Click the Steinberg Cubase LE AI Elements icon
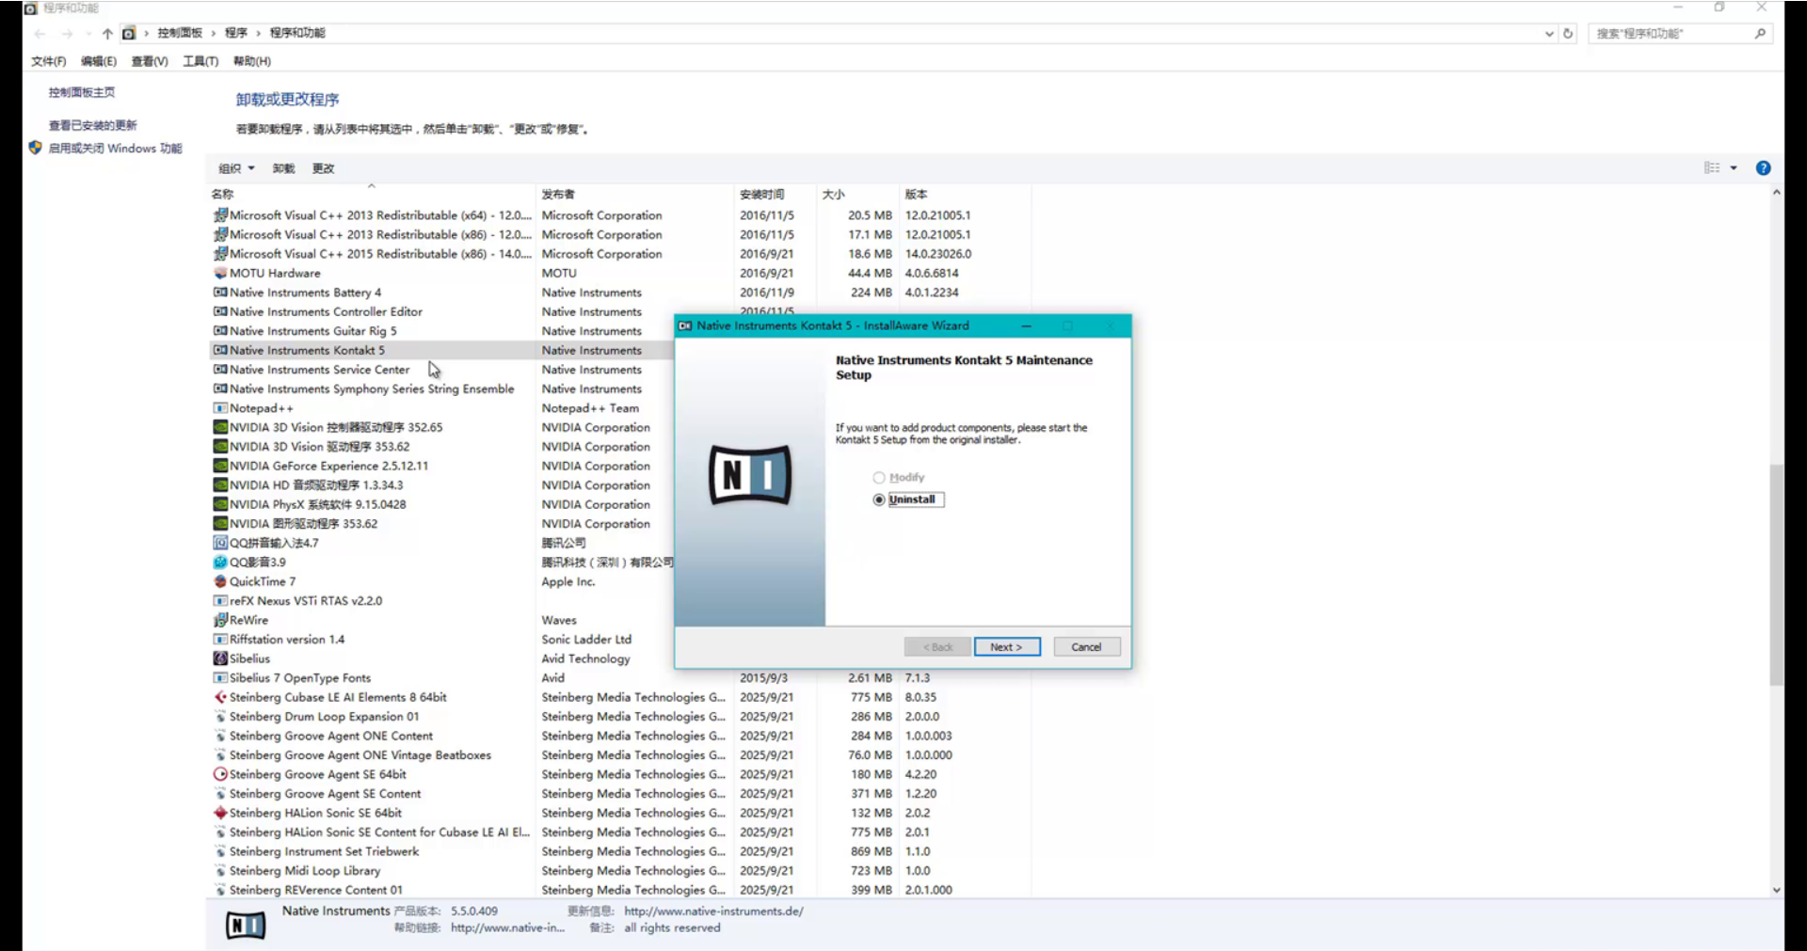1807x951 pixels. click(x=220, y=697)
